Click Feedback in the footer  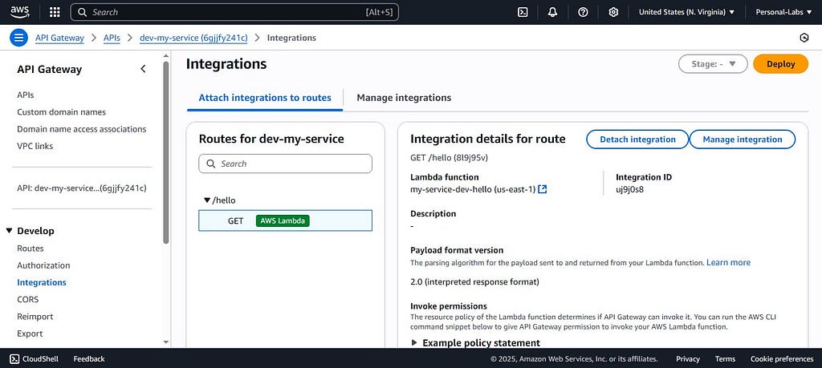(89, 358)
